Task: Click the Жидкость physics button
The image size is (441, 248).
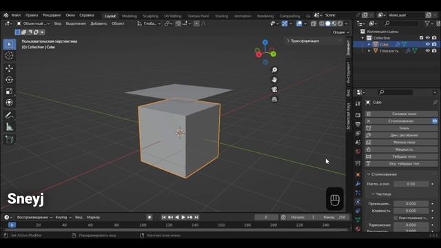Action: click(401, 149)
